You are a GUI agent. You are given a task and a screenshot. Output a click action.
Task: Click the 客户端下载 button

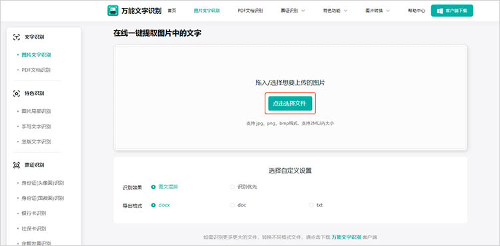coord(452,11)
